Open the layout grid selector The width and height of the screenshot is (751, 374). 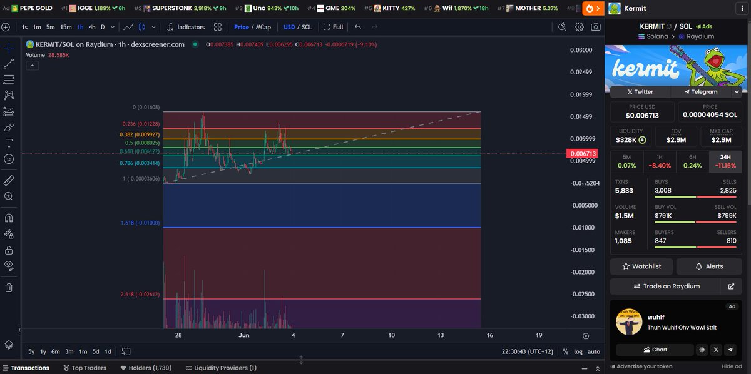(x=218, y=27)
